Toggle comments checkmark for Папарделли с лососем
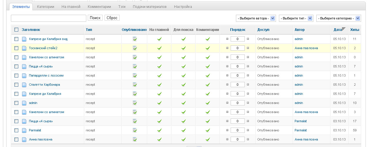 208,75
